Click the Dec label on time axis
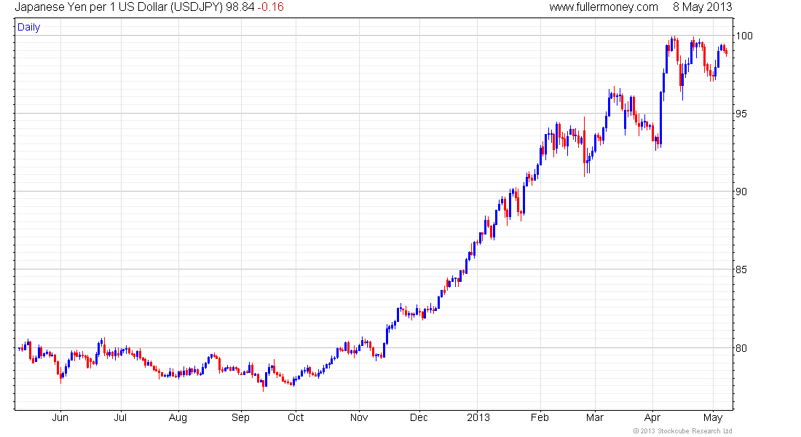Screen dimensions: 801x437 (419, 417)
